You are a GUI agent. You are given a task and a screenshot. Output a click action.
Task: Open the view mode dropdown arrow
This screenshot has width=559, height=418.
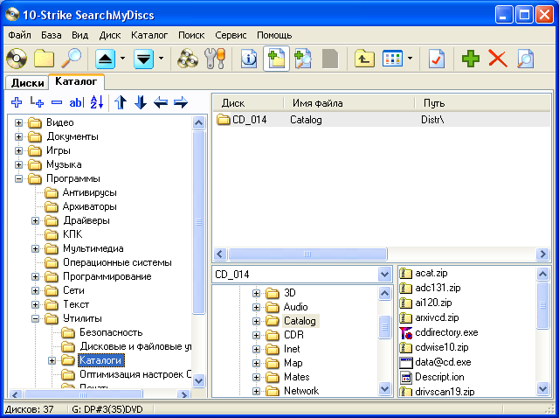(411, 59)
